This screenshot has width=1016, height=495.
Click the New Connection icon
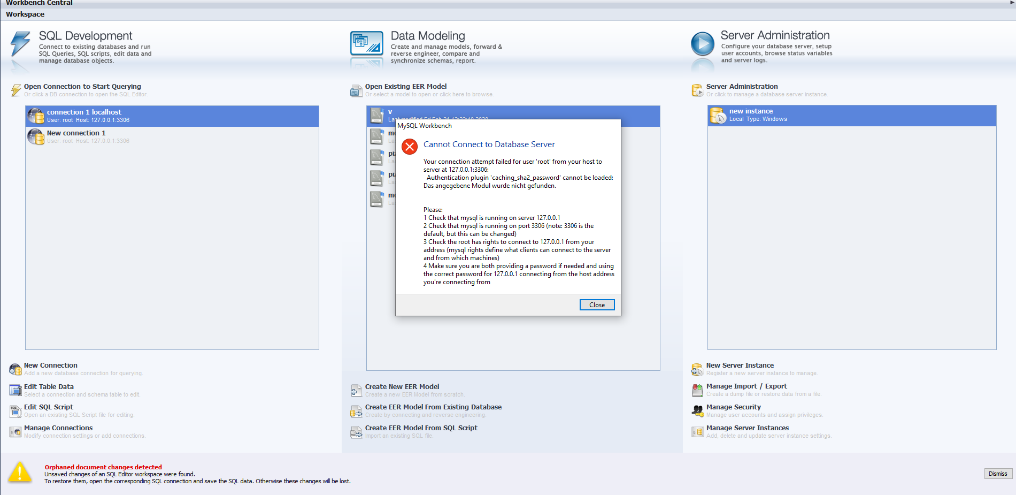(16, 369)
